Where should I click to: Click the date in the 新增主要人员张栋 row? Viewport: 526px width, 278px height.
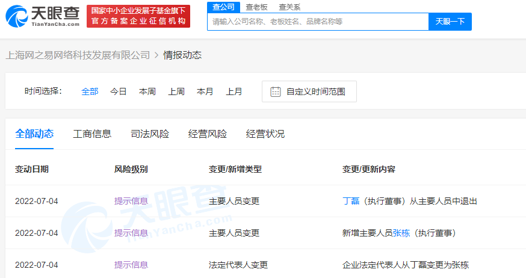coord(37,233)
